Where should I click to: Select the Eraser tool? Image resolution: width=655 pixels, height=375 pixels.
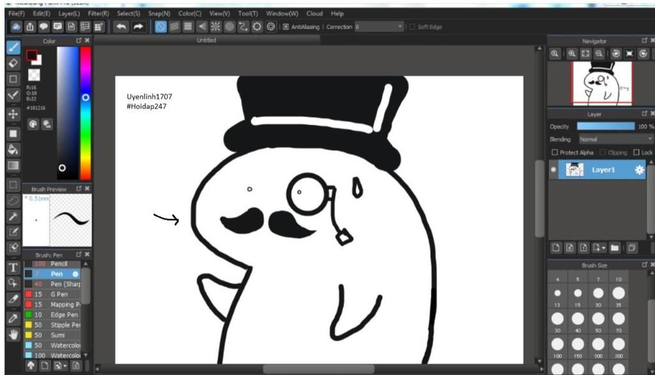pos(13,63)
